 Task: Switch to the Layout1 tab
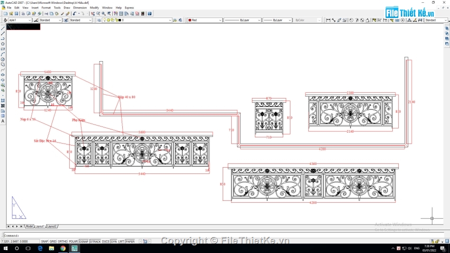pyautogui.click(x=40, y=226)
